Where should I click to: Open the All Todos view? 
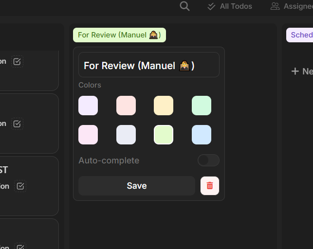click(230, 6)
